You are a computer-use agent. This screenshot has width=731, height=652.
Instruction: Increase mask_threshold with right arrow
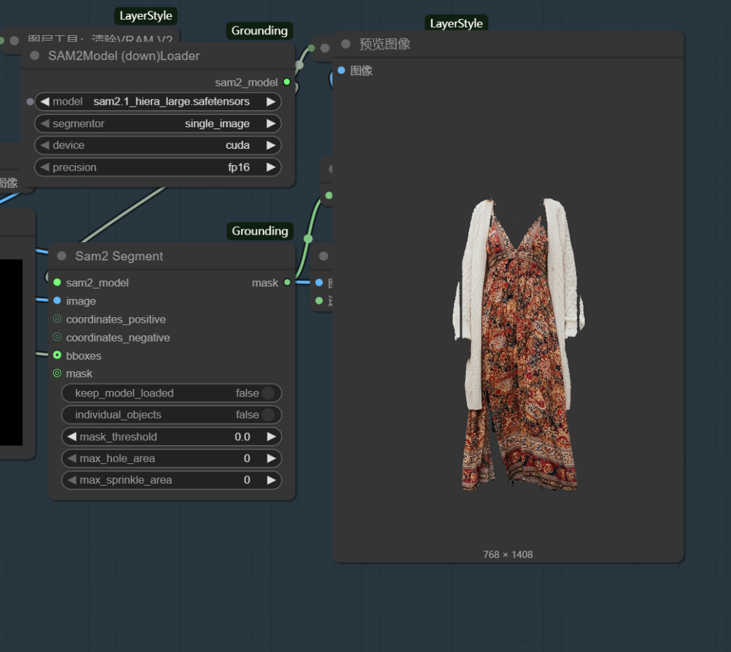pyautogui.click(x=271, y=437)
